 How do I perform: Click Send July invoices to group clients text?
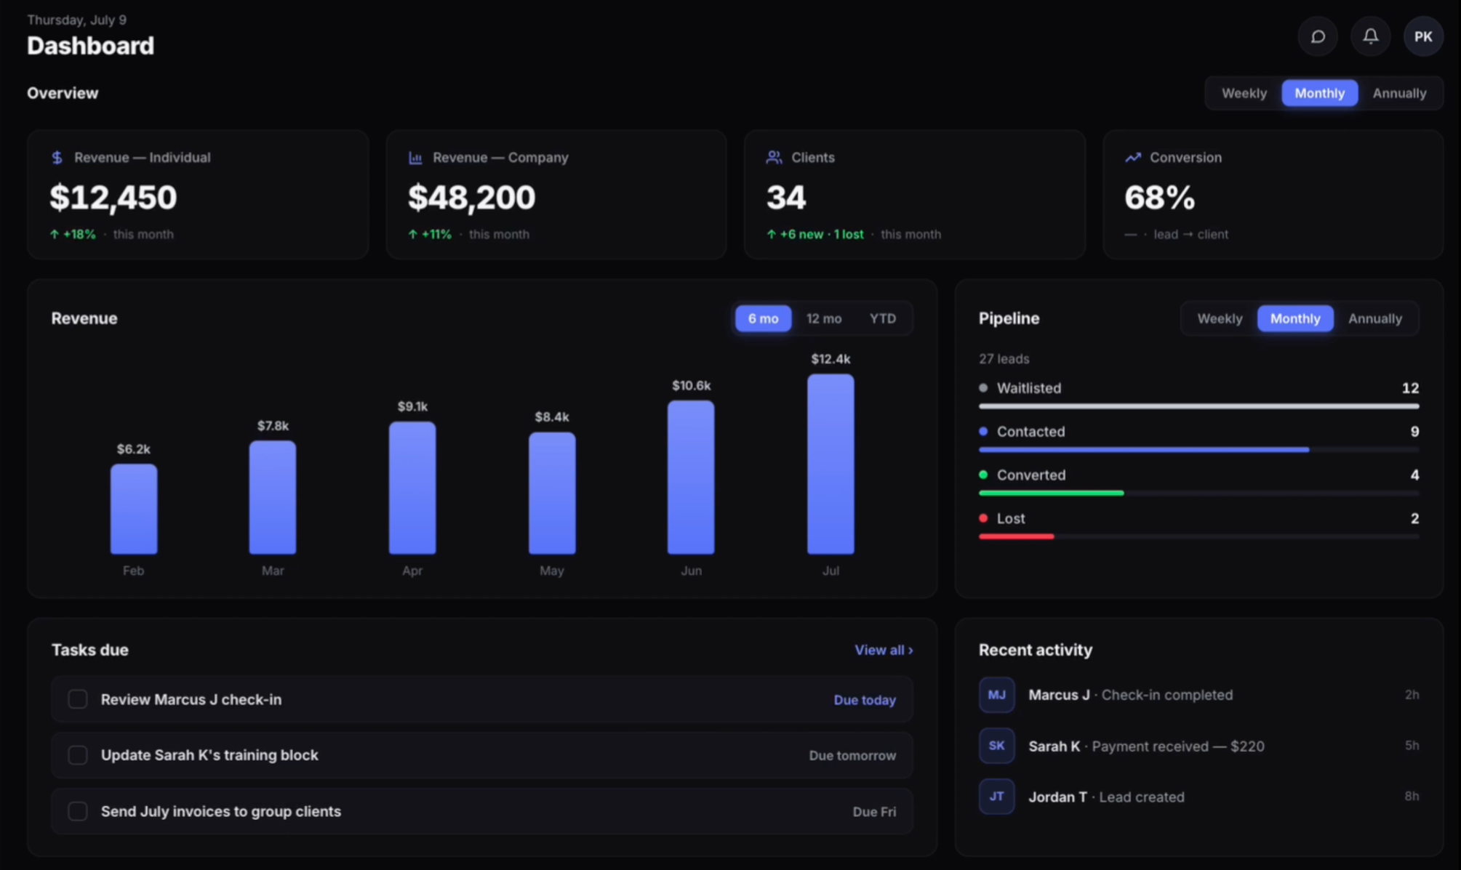coord(220,811)
